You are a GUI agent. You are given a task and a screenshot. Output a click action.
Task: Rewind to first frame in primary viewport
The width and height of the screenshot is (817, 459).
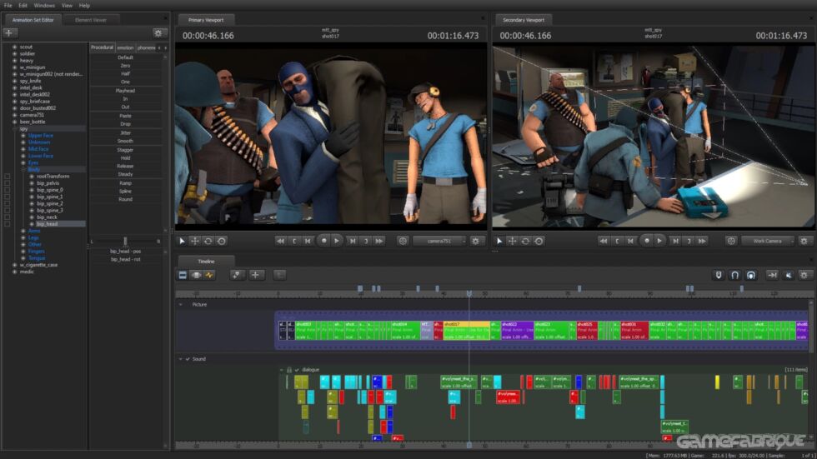click(x=280, y=241)
